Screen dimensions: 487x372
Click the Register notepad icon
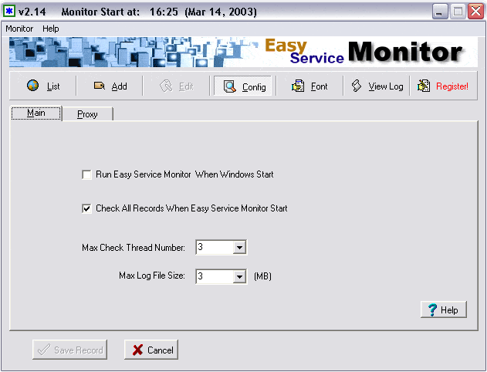point(424,86)
